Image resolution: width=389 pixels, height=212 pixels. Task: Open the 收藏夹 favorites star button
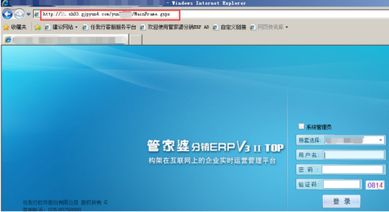pyautogui.click(x=15, y=27)
